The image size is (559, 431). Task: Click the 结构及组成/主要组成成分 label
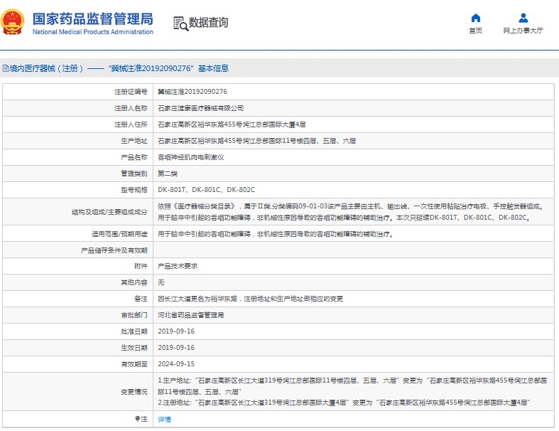[x=109, y=212]
